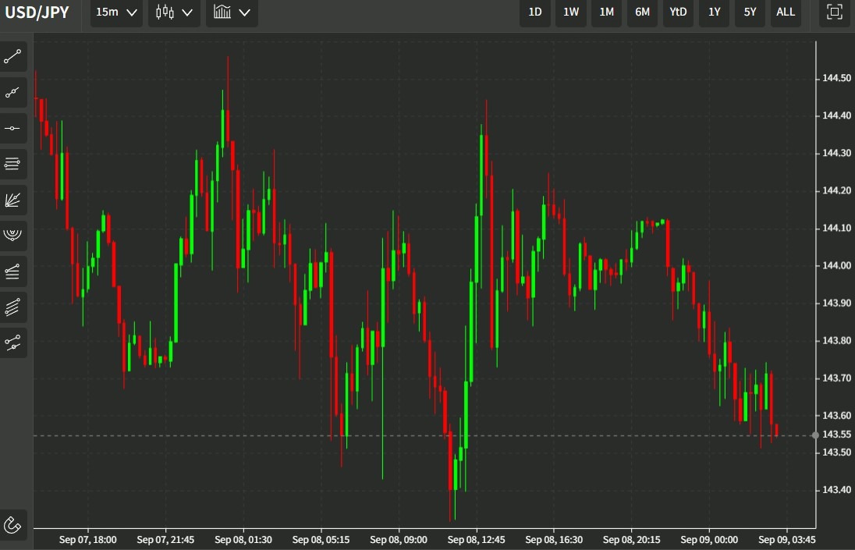The height and width of the screenshot is (550, 855).
Task: Switch to the 1W time range
Action: click(571, 12)
